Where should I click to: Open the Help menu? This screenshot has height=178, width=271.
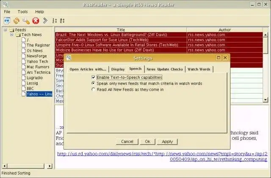point(39,11)
